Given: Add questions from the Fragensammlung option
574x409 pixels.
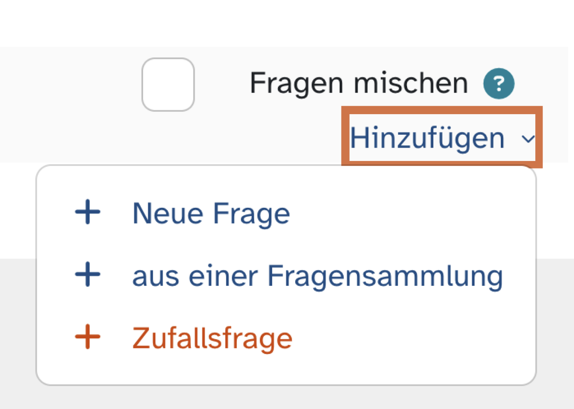Looking at the screenshot, I should (318, 276).
